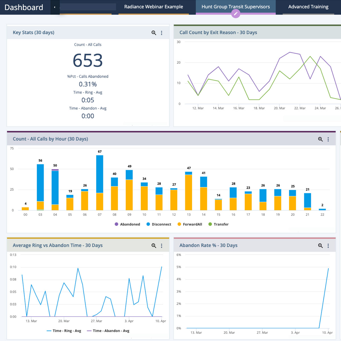Click the hour 15 bar labeled 14
The width and height of the screenshot is (341, 341).
pyautogui.click(x=219, y=205)
